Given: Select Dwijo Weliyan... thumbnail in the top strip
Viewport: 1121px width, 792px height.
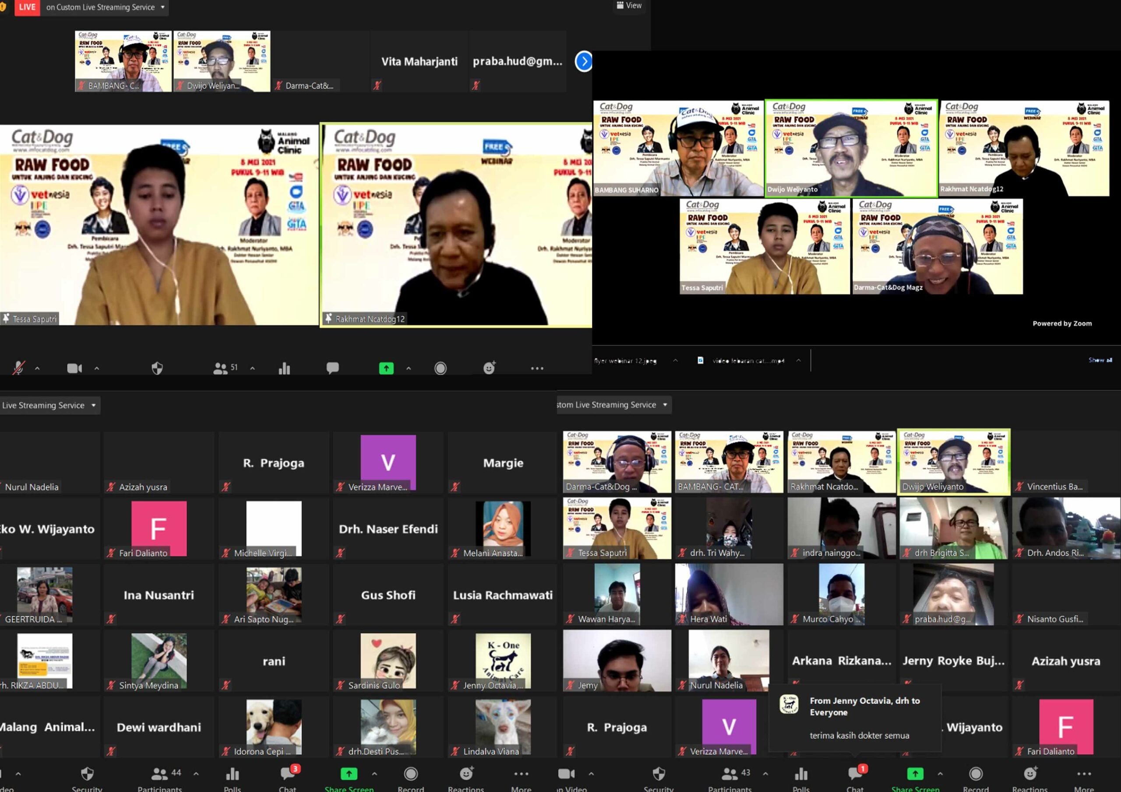Looking at the screenshot, I should pos(222,62).
